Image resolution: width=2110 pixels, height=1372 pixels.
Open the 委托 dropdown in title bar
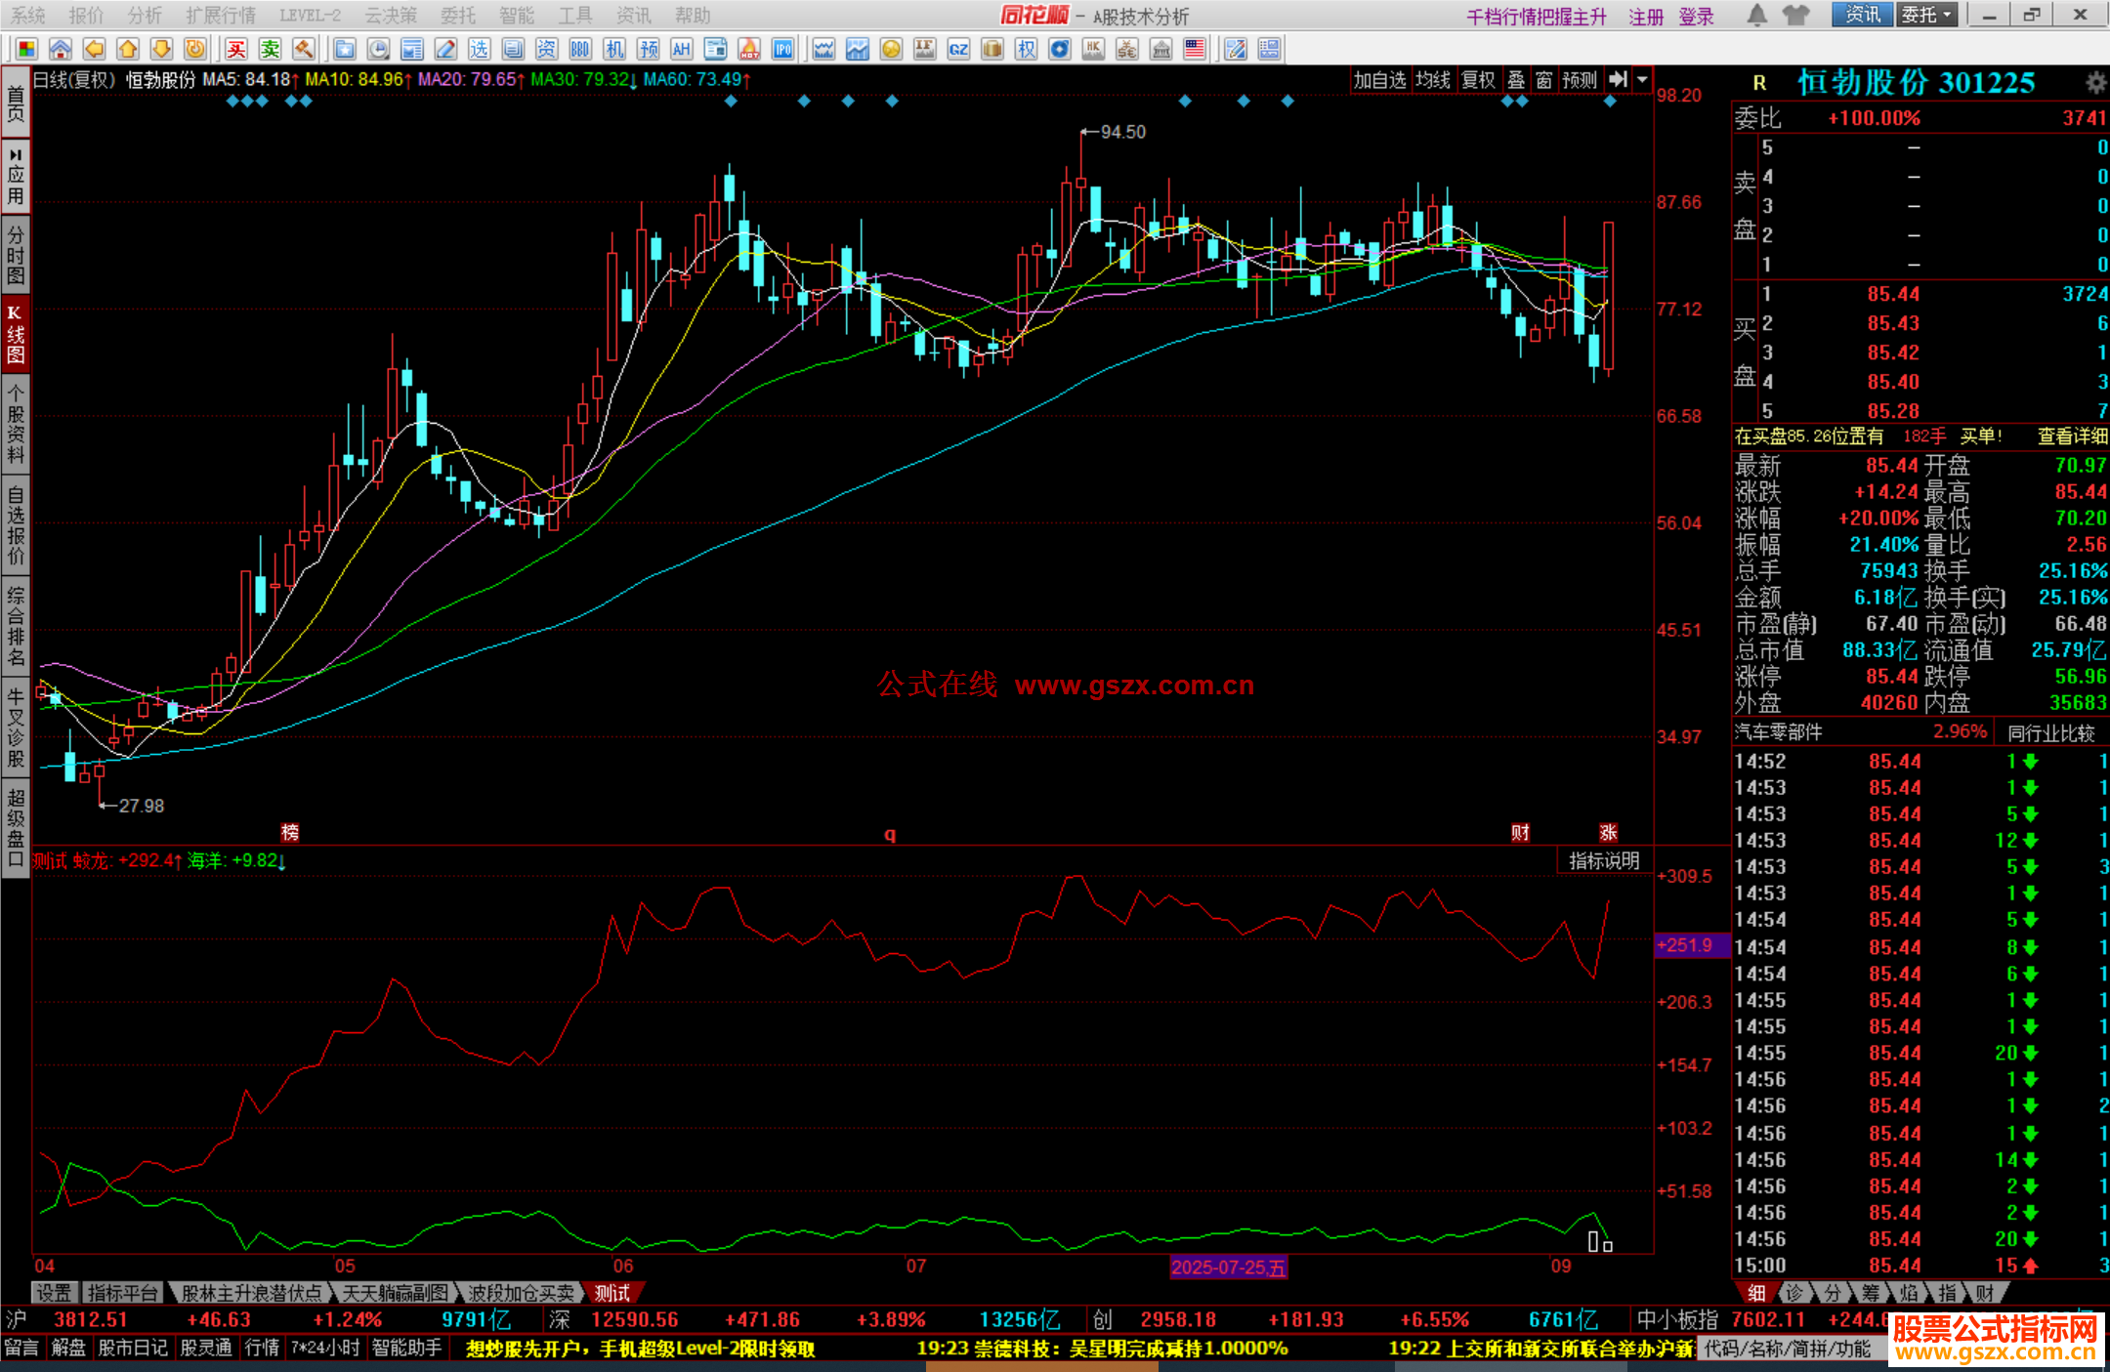pyautogui.click(x=1926, y=15)
